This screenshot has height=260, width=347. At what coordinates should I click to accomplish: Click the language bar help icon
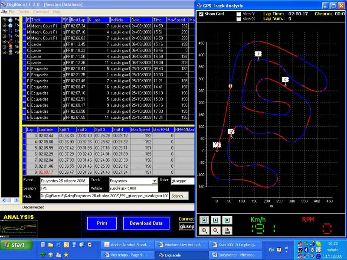[x=279, y=250]
